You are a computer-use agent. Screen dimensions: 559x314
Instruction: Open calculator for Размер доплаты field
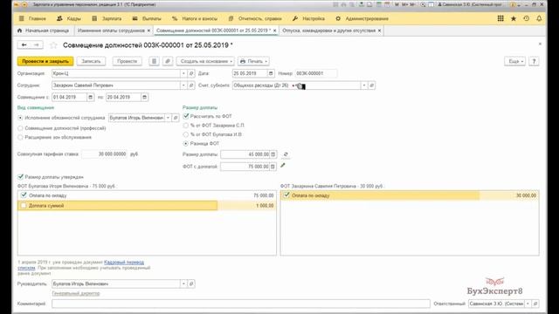[273, 154]
